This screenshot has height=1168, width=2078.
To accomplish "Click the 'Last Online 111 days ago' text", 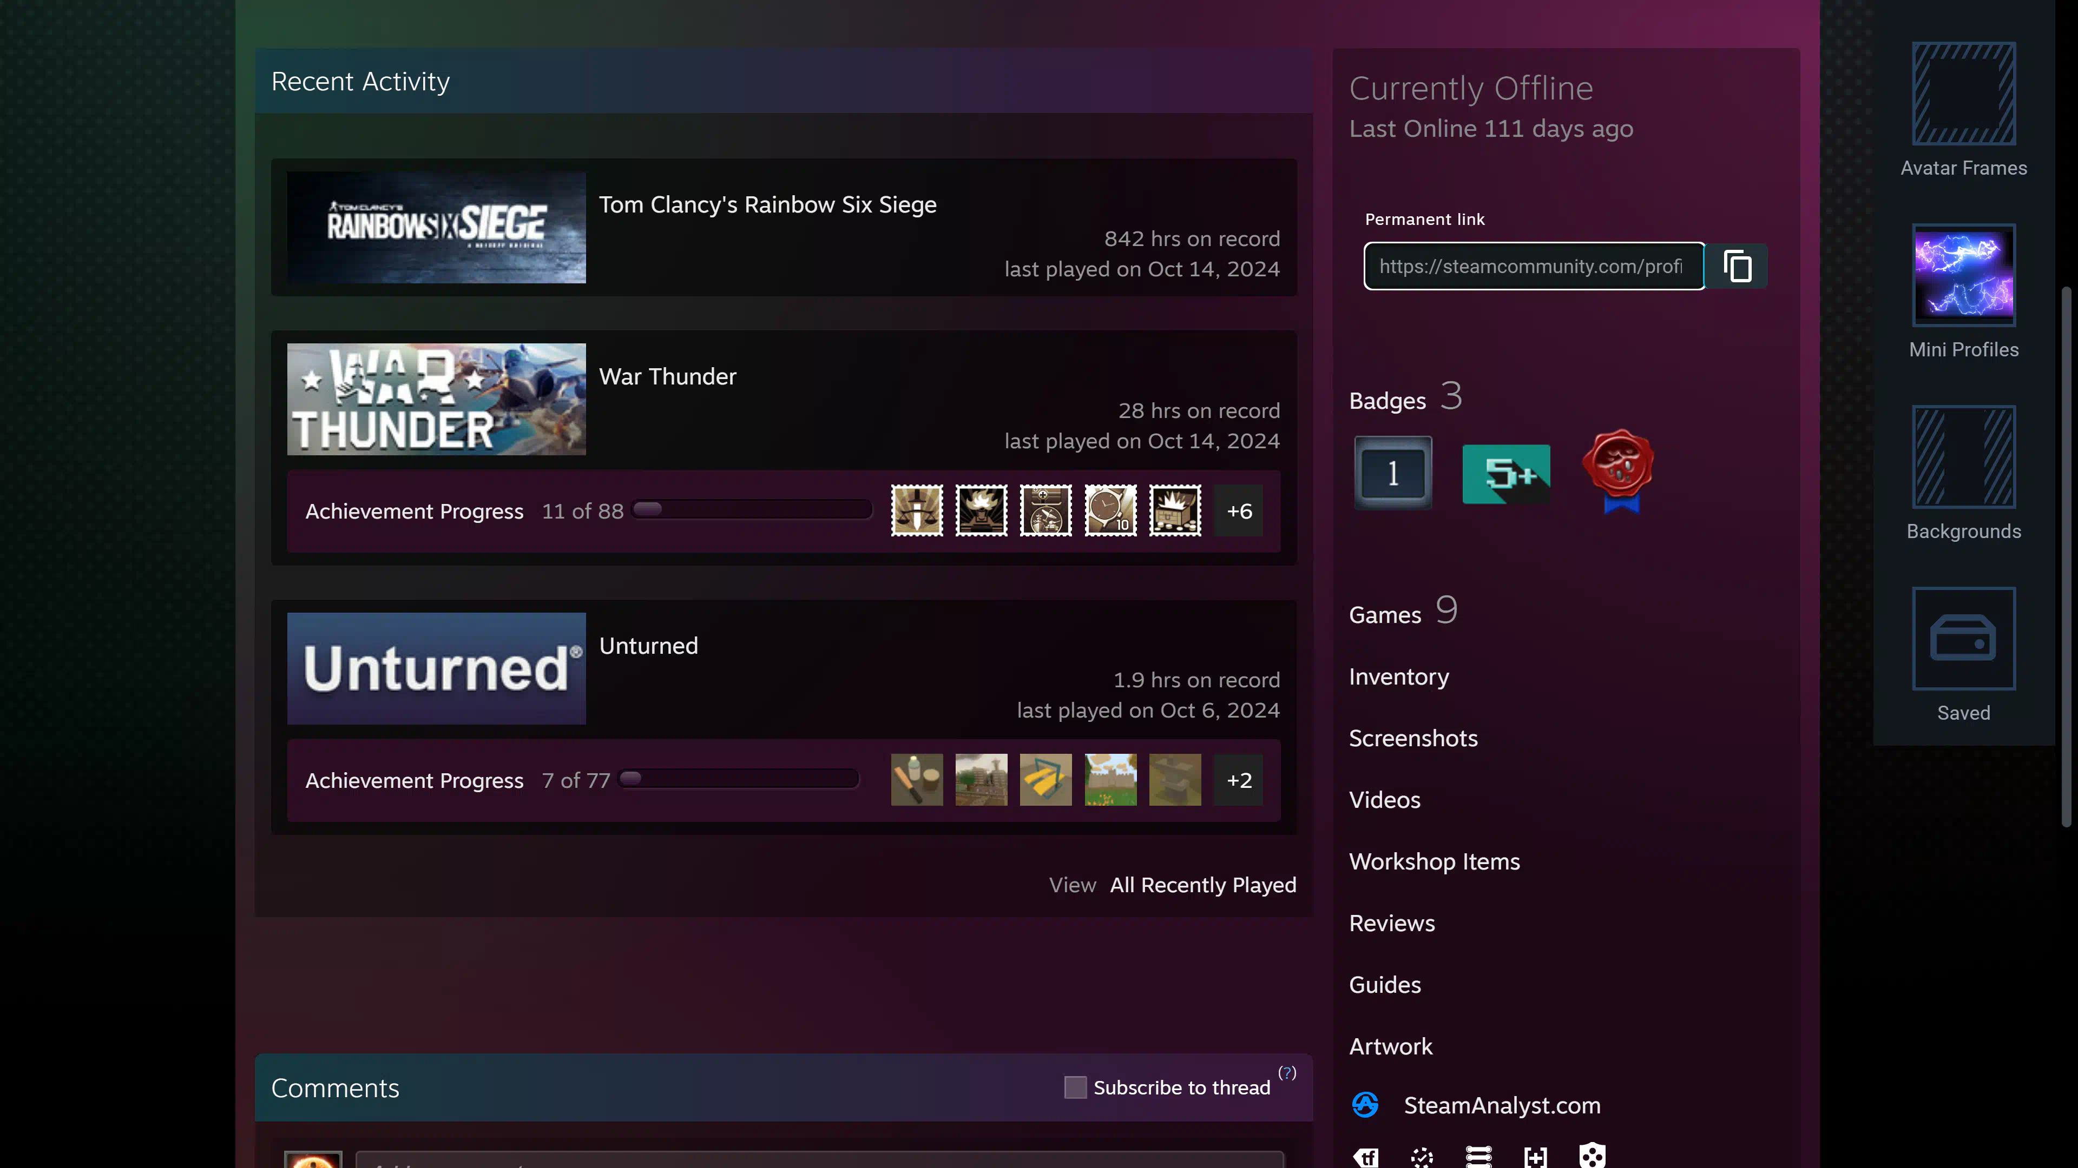I will pos(1491,129).
